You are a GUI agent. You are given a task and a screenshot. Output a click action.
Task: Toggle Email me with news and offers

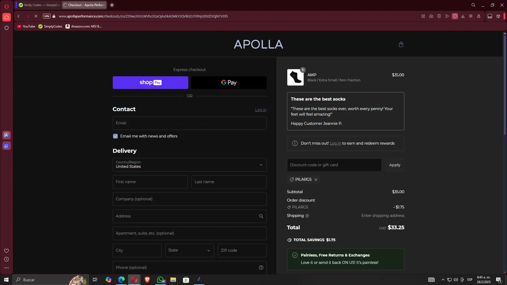pos(115,136)
